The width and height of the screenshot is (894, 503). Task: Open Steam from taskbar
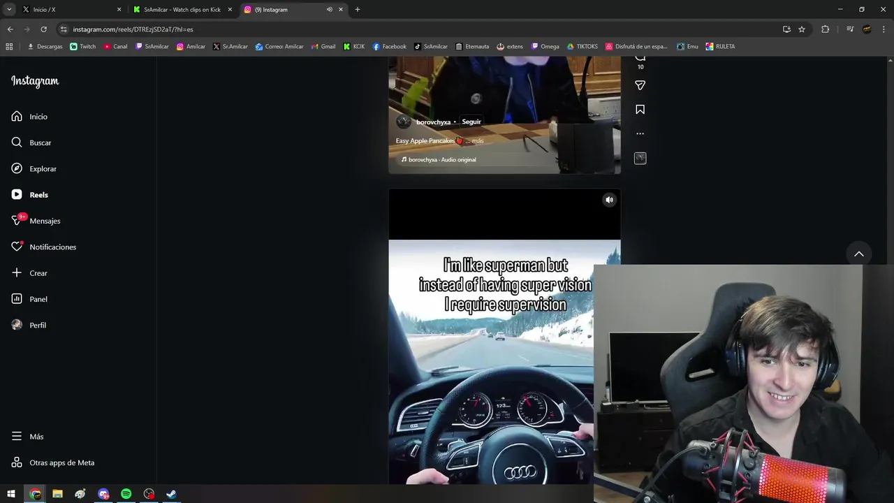click(171, 494)
